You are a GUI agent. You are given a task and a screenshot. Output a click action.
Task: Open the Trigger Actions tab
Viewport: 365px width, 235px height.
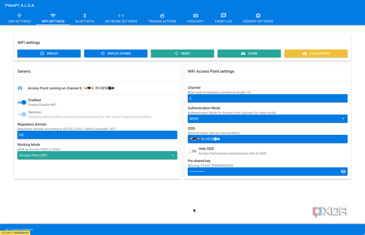pos(162,18)
